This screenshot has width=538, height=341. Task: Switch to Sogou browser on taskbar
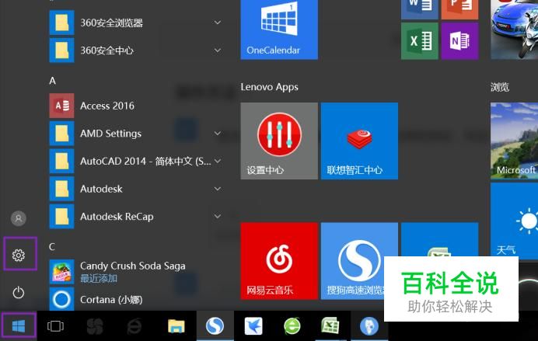(x=215, y=326)
